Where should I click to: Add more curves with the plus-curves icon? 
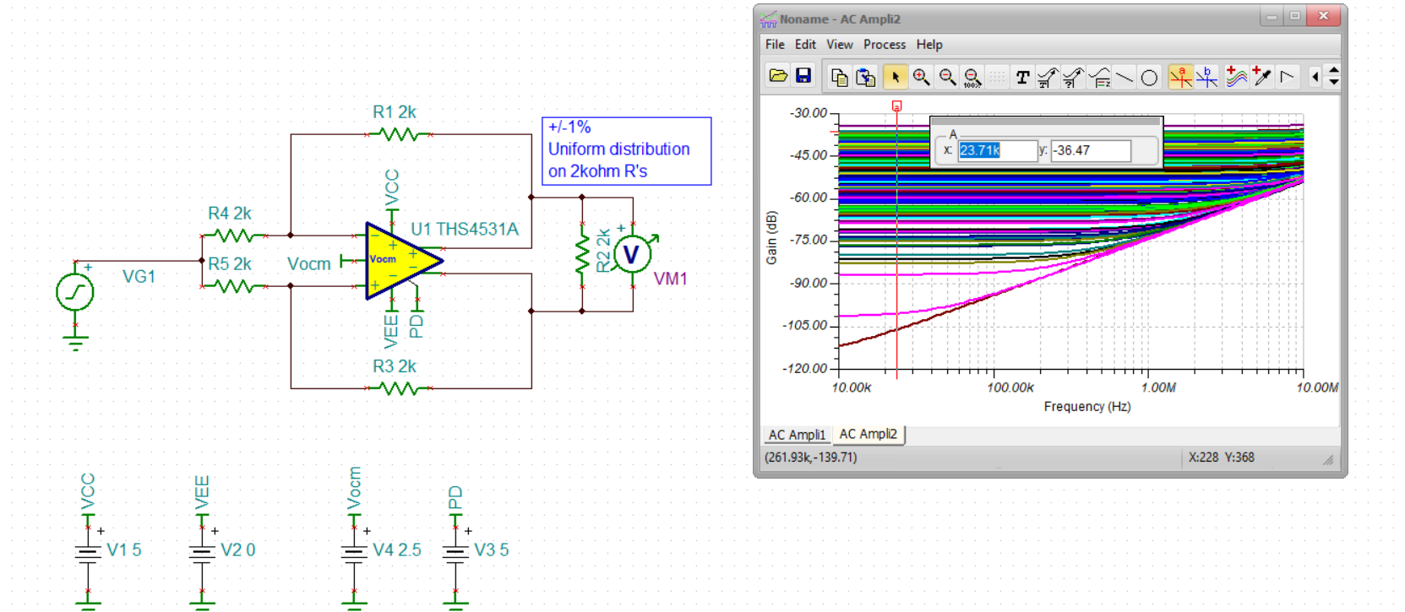pyautogui.click(x=1235, y=77)
